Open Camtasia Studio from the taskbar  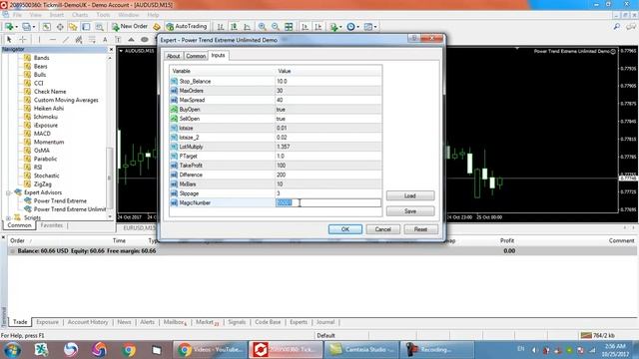click(x=361, y=350)
